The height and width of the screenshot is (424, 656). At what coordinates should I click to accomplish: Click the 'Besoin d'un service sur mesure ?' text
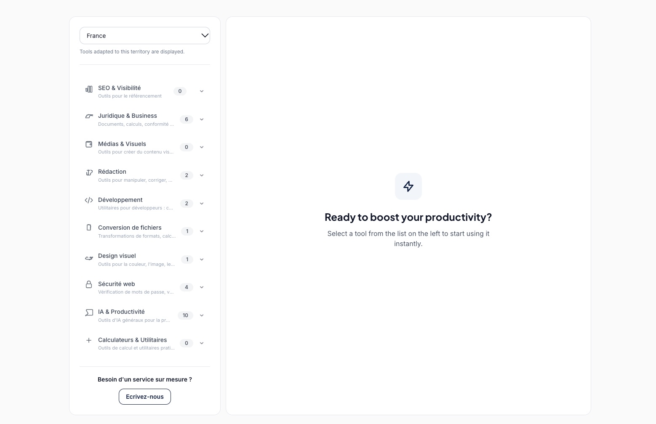145,379
